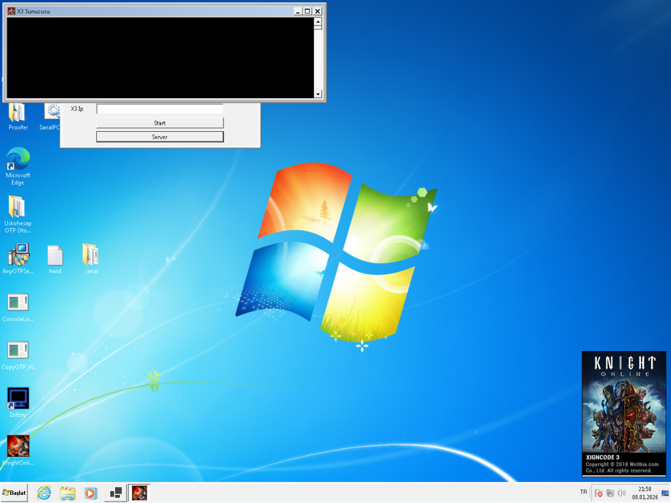Click the network tray icon
Image resolution: width=671 pixels, height=503 pixels.
(610, 493)
